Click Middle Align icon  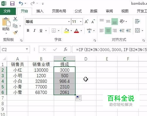[x=108, y=21]
